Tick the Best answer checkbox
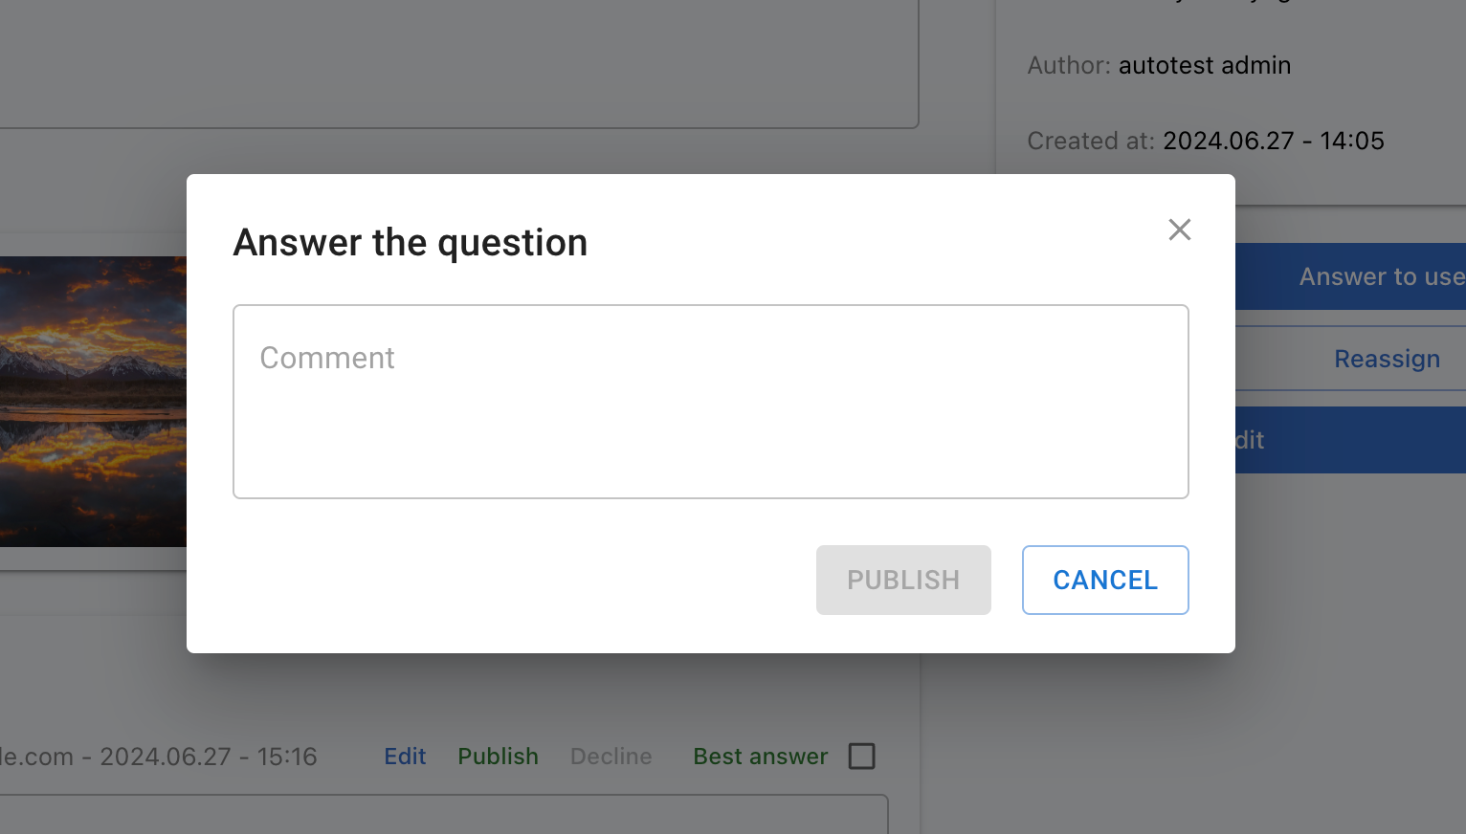 (861, 757)
